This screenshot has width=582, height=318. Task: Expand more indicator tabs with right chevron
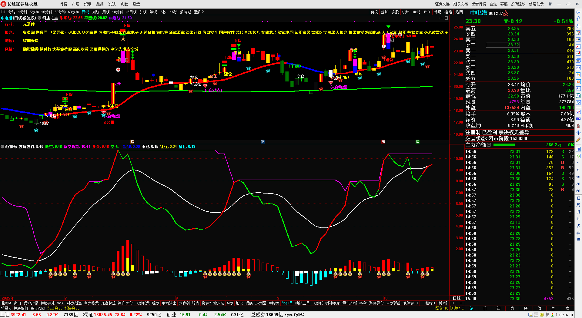click(417, 303)
